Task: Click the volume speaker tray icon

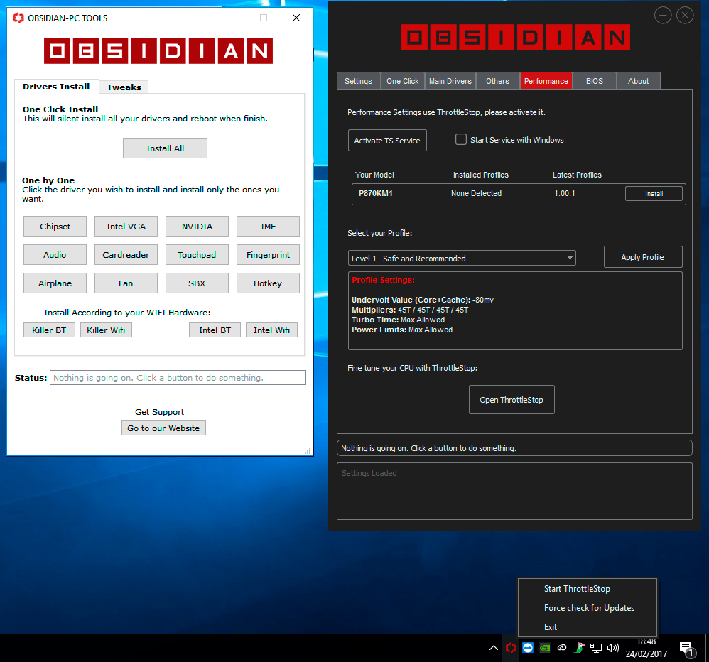Action: pyautogui.click(x=613, y=648)
